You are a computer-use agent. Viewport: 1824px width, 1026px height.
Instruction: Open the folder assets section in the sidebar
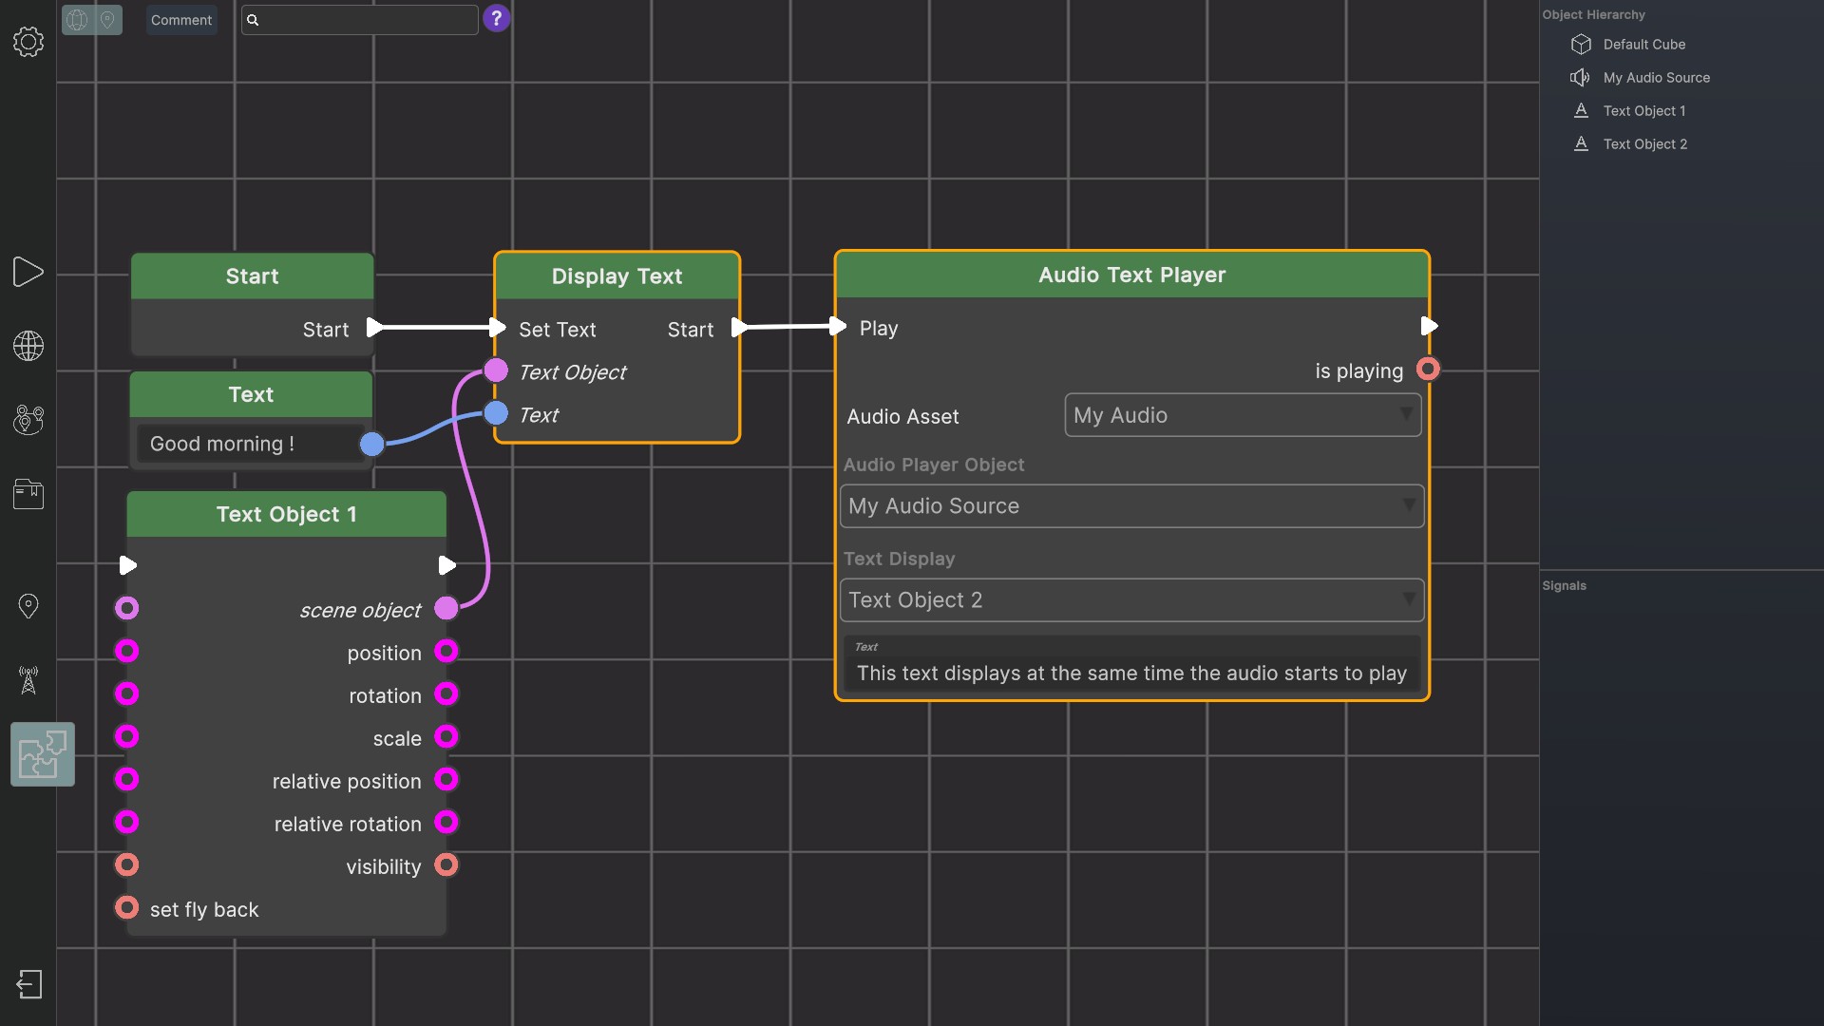tap(28, 494)
